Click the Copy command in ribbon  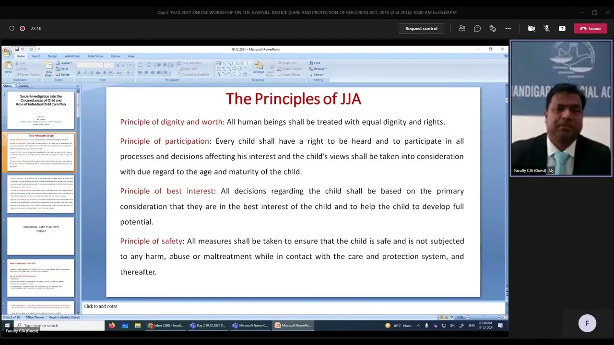pos(21,69)
